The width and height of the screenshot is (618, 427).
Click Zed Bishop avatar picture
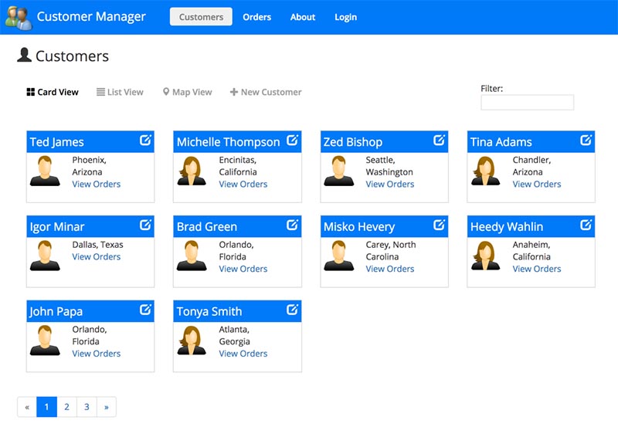(x=339, y=171)
